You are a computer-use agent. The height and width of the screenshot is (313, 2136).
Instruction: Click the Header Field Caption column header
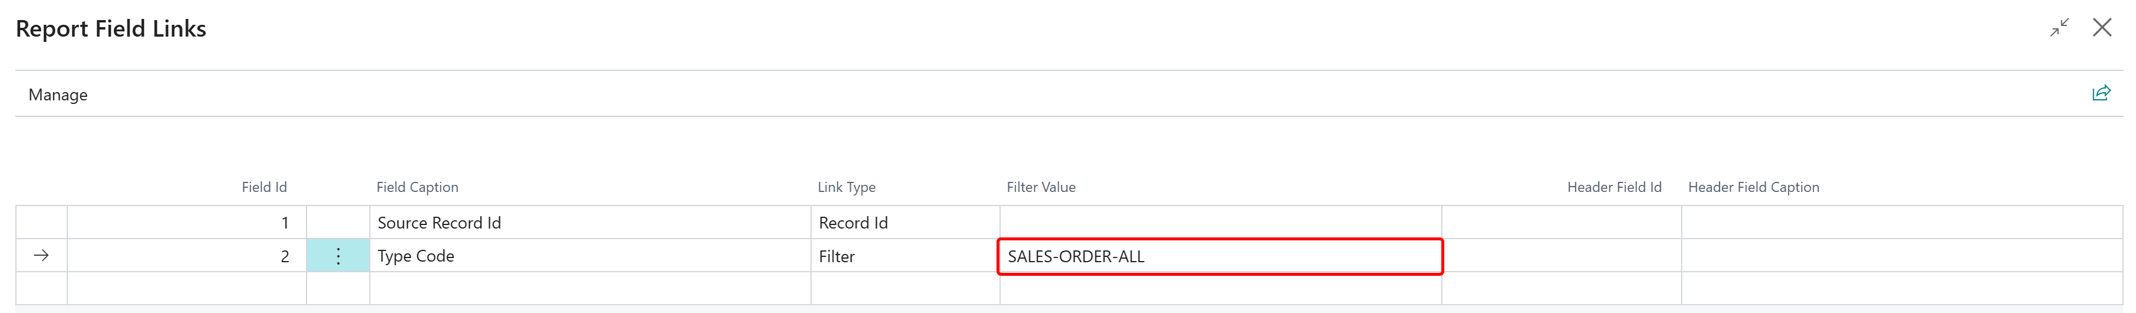coord(1753,187)
